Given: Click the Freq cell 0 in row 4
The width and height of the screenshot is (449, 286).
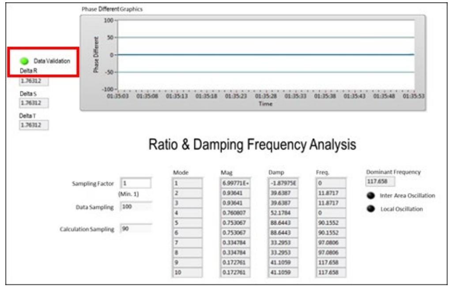Looking at the screenshot, I should [331, 213].
